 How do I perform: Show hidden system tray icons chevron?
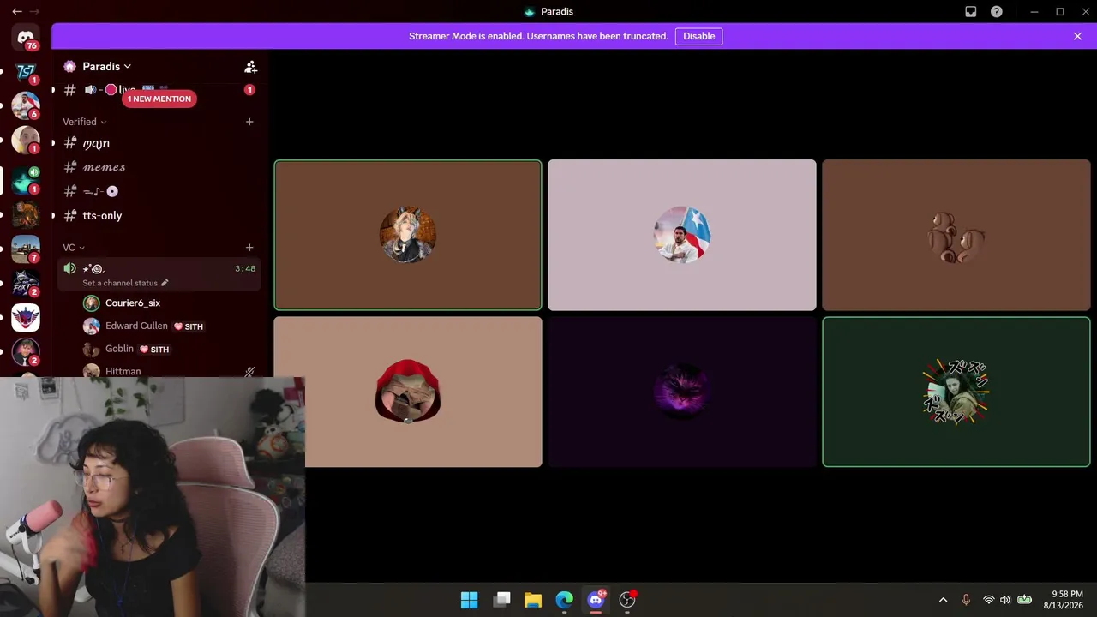pyautogui.click(x=944, y=600)
